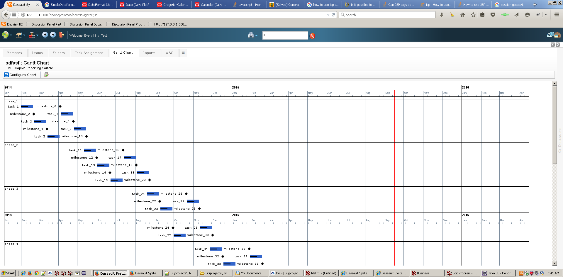The image size is (563, 277).
Task: Open the ENOVIA home house icon
Action: [557, 35]
